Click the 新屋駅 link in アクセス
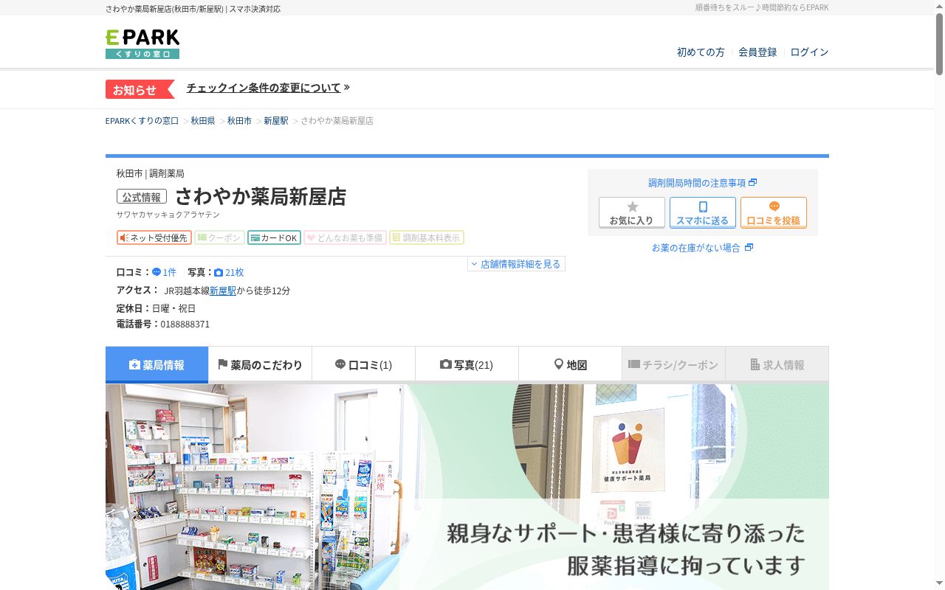 pos(223,291)
